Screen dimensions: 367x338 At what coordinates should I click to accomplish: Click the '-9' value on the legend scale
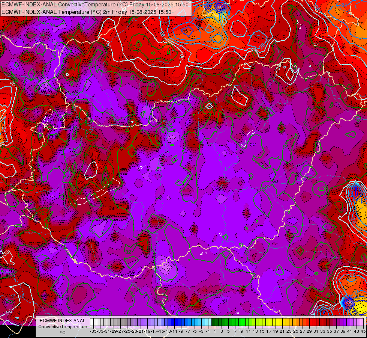click(x=181, y=331)
